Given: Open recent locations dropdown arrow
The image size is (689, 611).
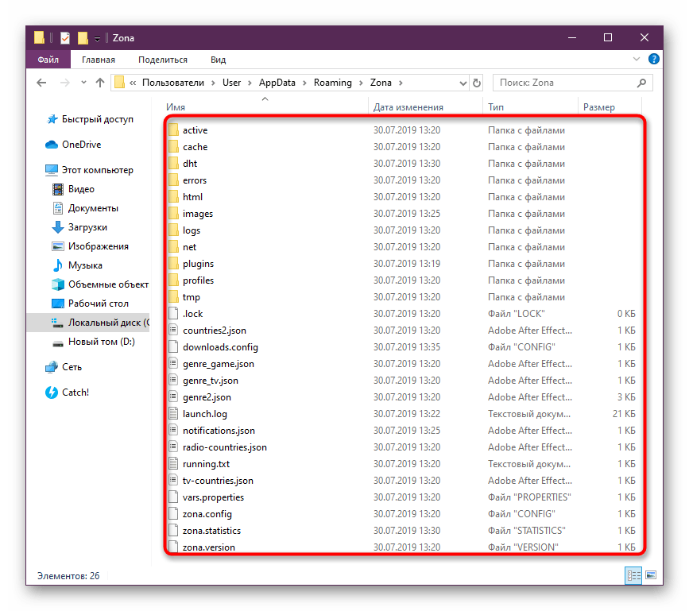Looking at the screenshot, I should point(82,83).
